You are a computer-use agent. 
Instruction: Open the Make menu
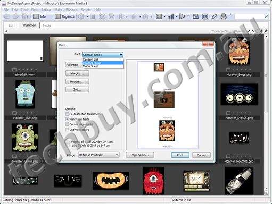58,10
